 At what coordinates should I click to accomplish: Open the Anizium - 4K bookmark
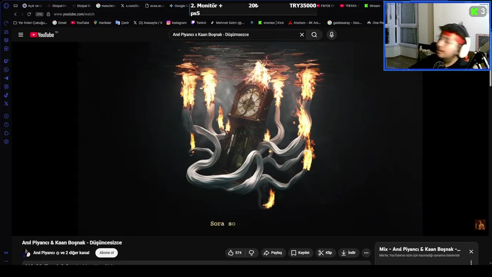(x=304, y=23)
